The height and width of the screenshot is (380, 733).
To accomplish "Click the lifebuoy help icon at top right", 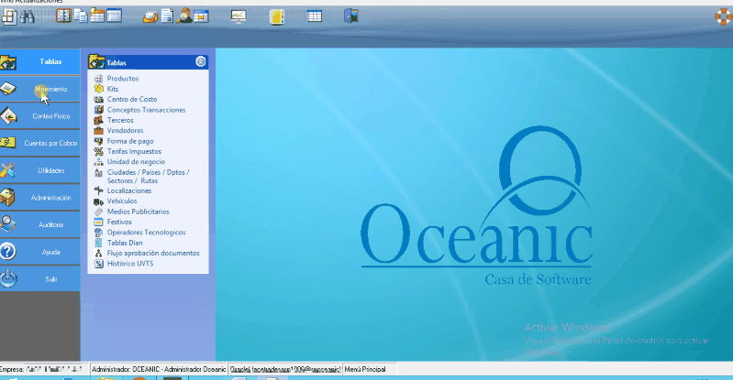I will (722, 16).
